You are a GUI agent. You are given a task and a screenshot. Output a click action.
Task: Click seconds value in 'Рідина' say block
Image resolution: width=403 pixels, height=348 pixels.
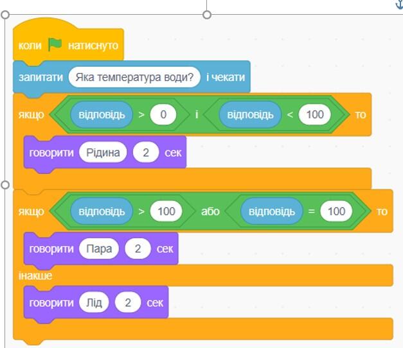(x=146, y=153)
